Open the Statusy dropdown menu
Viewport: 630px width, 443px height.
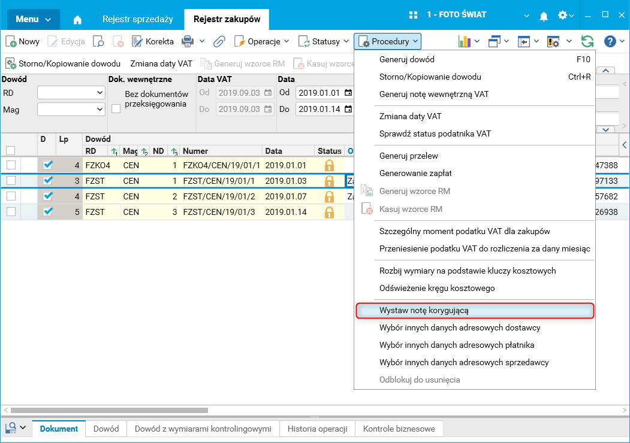(324, 41)
